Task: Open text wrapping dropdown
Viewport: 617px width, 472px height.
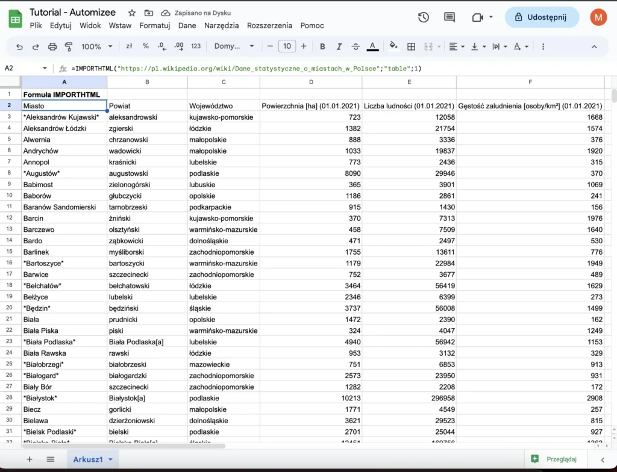Action: coord(500,47)
